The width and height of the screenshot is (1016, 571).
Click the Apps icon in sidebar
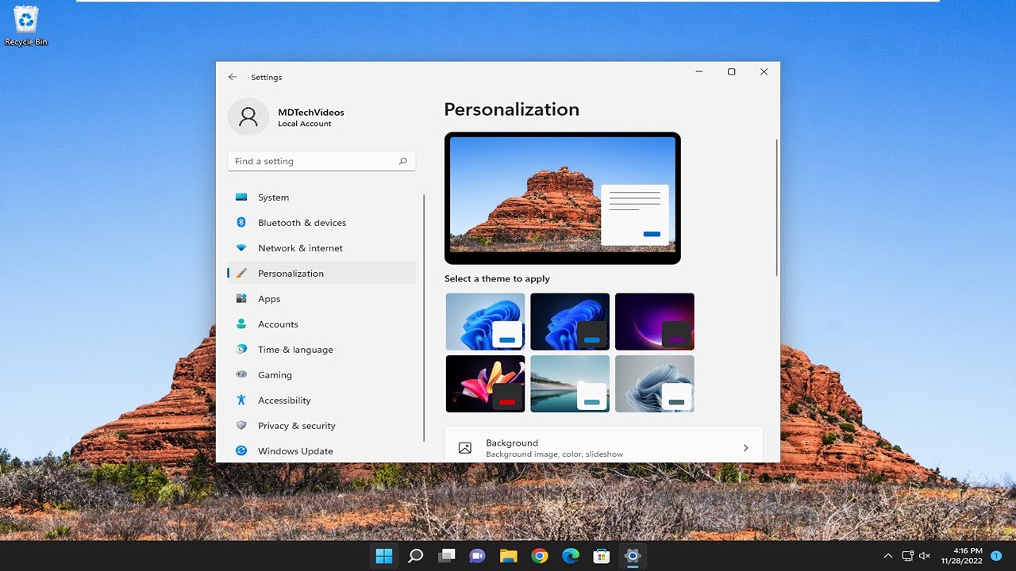[241, 299]
